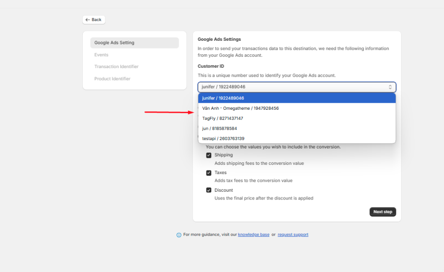Select jun / 8185878584 account
This screenshot has height=272, width=444.
pyautogui.click(x=297, y=128)
